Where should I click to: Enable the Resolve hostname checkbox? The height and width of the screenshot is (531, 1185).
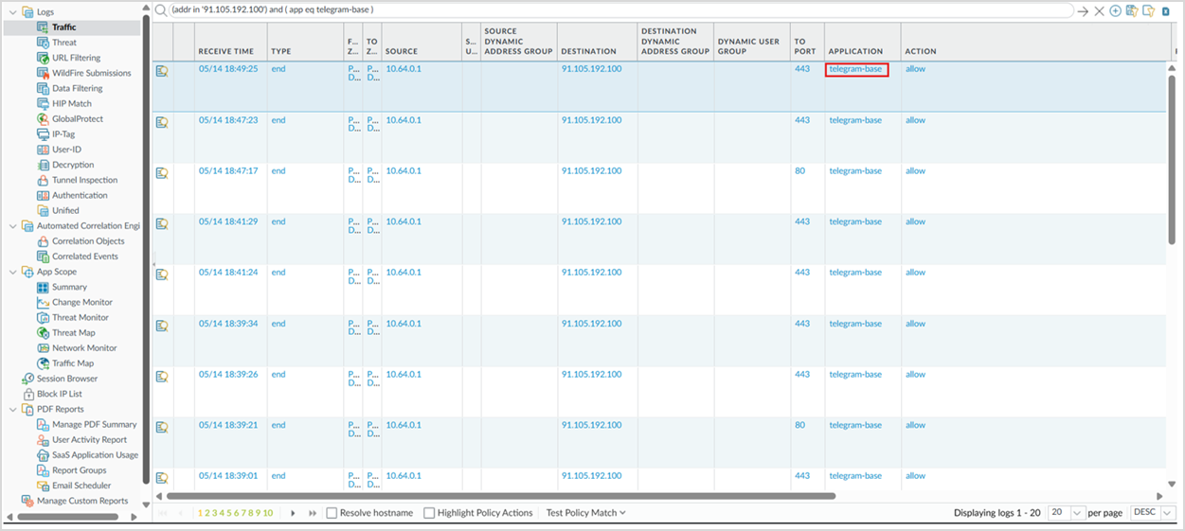[332, 513]
